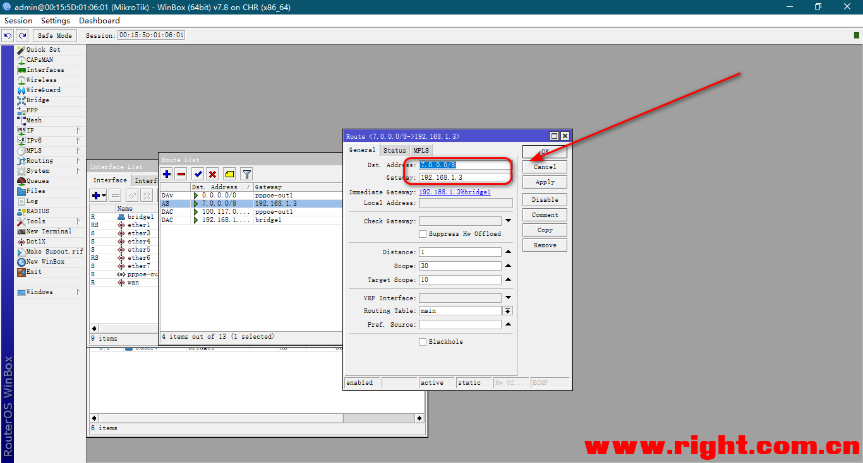Click the Gateway input field showing 192.168.1.3
Viewport: 863px width, 463px height.
coord(464,178)
